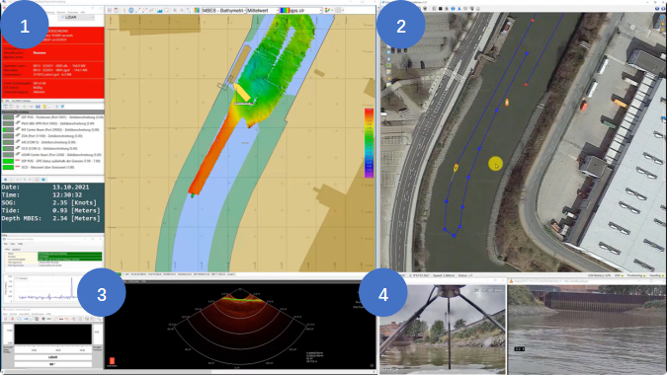
Task: Click the blue waypoint at route's southern tip
Action: point(455,236)
